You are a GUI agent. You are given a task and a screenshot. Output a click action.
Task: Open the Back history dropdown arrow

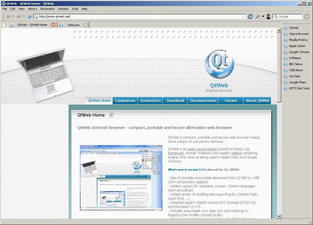(13, 17)
